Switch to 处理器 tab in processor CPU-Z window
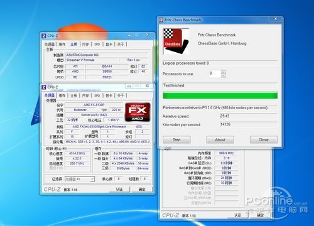Viewport: 314px width, 226px height. [x=50, y=95]
